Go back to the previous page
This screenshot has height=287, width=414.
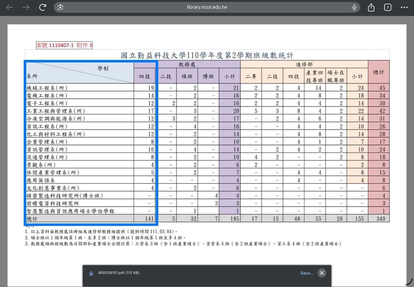coord(9,7)
